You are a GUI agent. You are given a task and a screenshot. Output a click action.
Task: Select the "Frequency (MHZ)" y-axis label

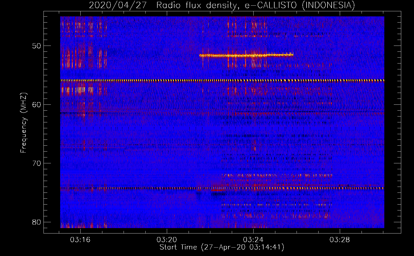23,123
